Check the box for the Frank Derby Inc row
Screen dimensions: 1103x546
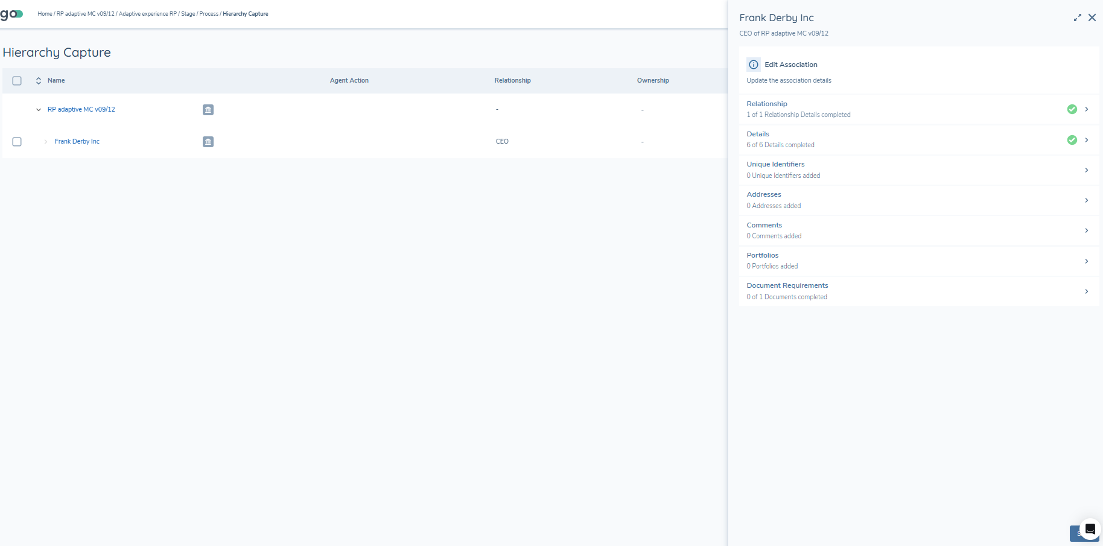pyautogui.click(x=17, y=142)
